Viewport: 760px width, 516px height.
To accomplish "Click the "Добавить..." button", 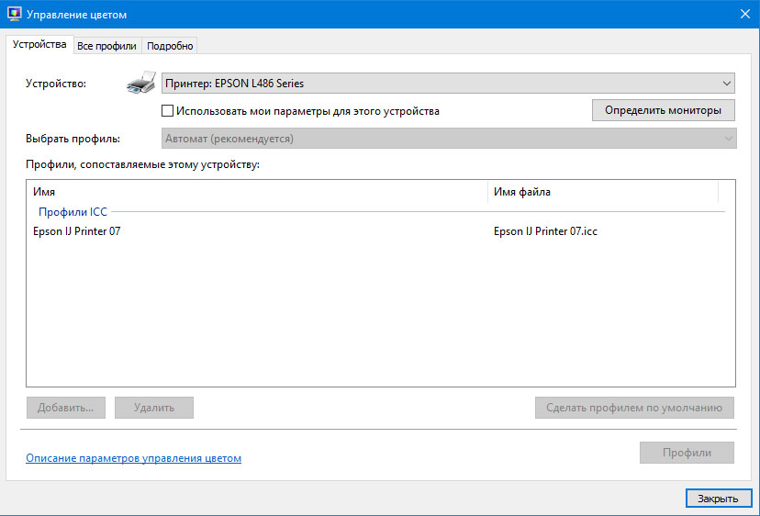I will (66, 408).
